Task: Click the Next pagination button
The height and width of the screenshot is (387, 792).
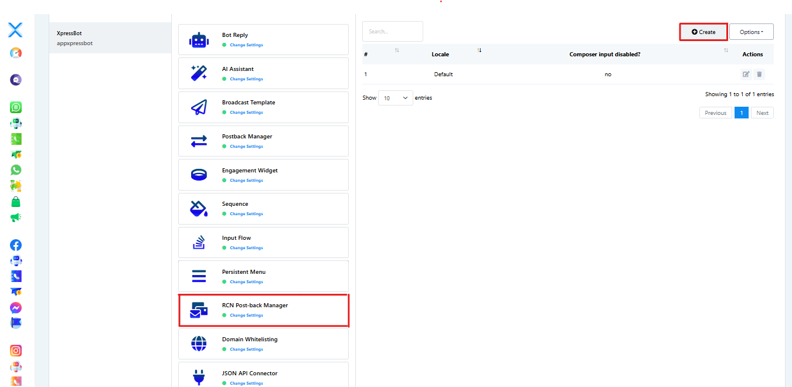Action: 762,113
